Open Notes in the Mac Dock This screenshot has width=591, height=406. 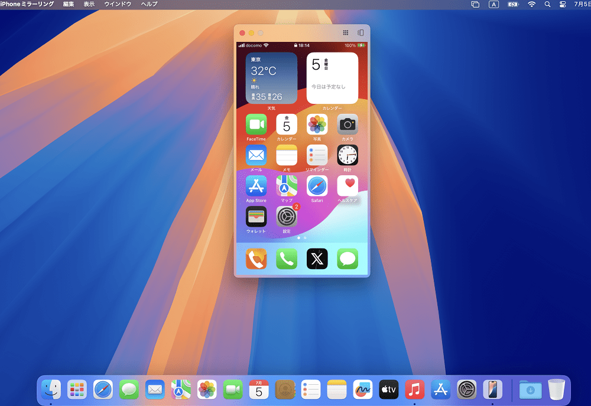click(337, 389)
